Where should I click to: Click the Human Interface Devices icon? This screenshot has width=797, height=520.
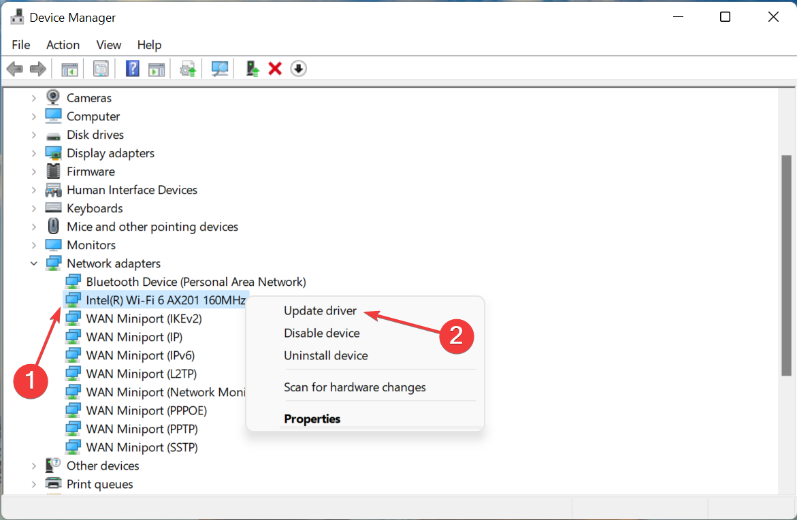click(53, 190)
